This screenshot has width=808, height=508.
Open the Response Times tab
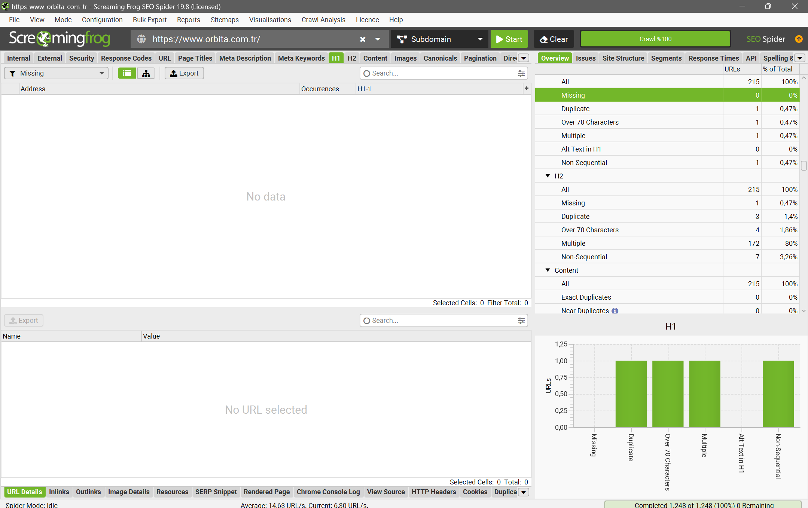(x=713, y=58)
